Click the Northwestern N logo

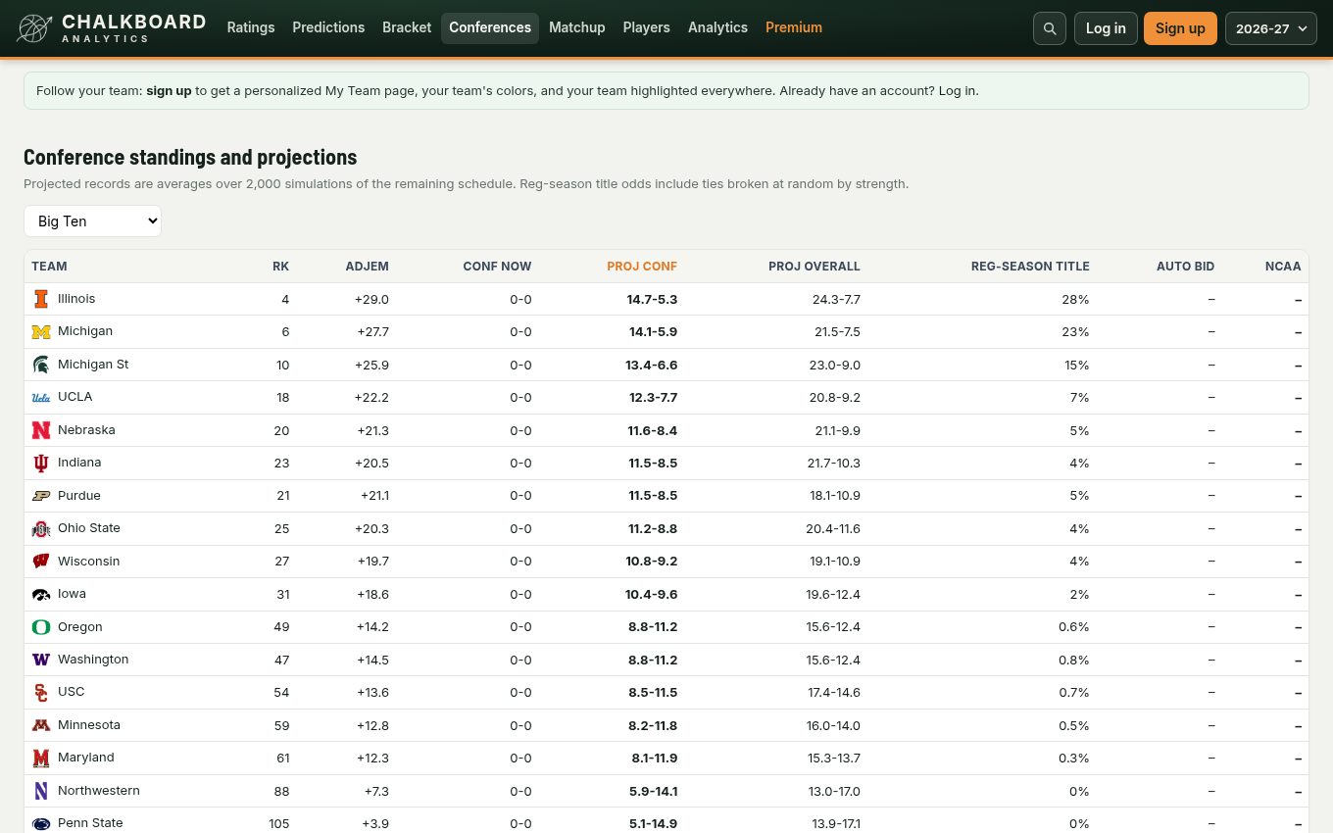click(x=41, y=792)
